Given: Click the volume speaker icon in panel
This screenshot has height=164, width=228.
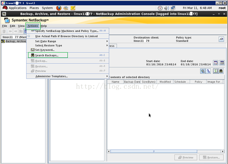Looking at the screenshot, I should (167, 8).
